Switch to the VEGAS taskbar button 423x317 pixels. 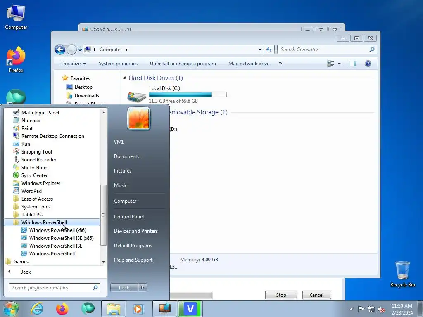coord(190,309)
